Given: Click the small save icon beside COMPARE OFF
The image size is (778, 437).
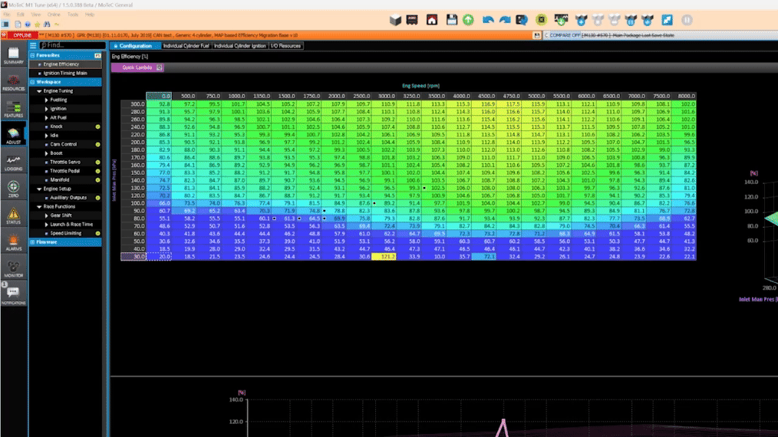Looking at the screenshot, I should [537, 35].
